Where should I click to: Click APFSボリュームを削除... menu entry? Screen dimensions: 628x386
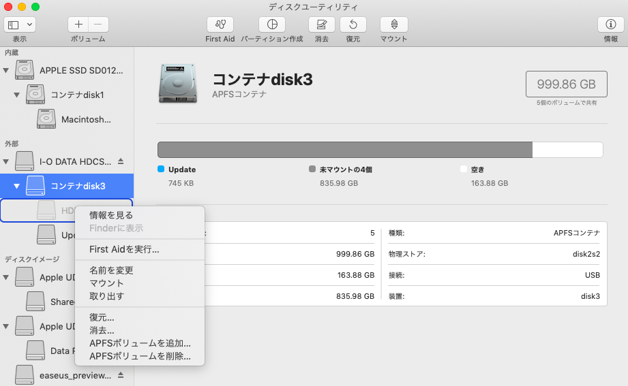point(140,356)
